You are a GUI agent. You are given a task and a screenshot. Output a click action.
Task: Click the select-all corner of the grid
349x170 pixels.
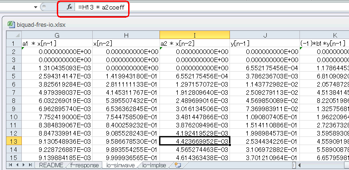pyautogui.click(x=14, y=35)
